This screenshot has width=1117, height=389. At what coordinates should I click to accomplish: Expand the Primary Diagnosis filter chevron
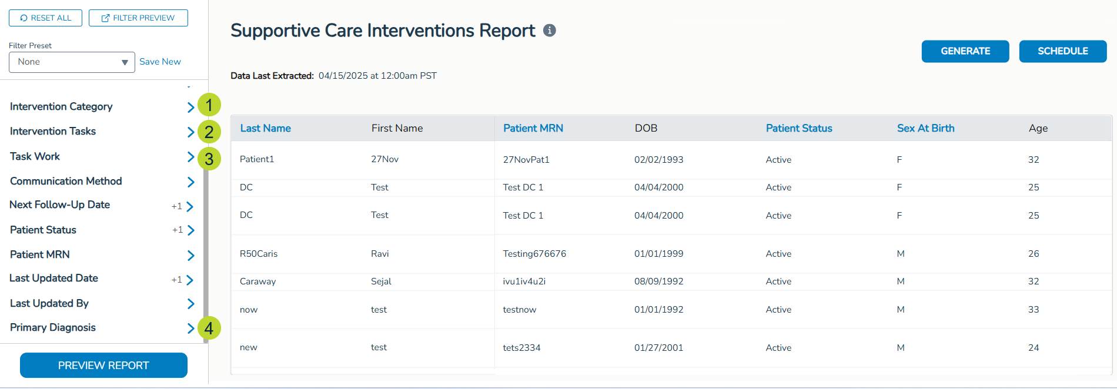pyautogui.click(x=190, y=328)
